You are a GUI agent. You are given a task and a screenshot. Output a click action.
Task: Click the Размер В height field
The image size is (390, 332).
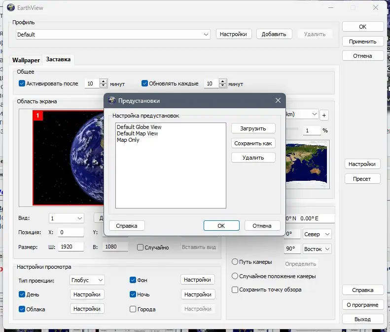(115, 247)
